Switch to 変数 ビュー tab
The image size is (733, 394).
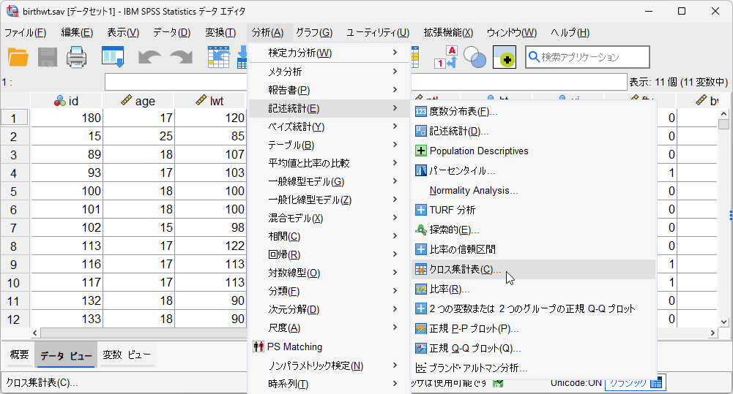click(127, 355)
